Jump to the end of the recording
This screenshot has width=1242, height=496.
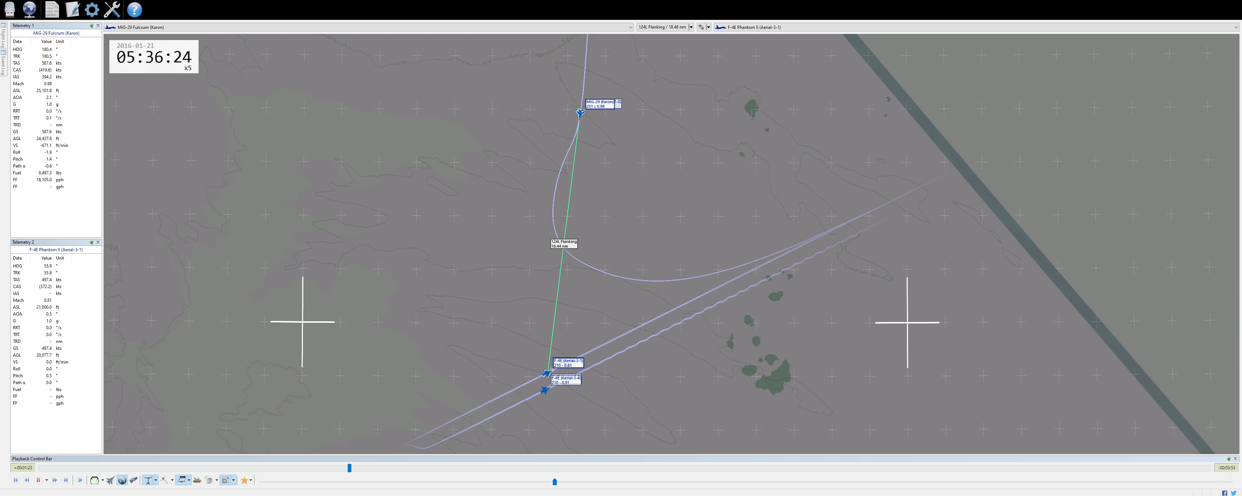pos(66,480)
